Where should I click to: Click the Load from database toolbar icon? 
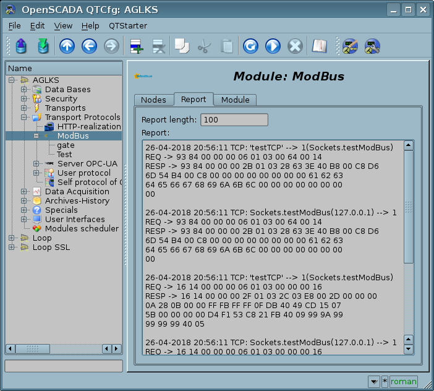21,46
